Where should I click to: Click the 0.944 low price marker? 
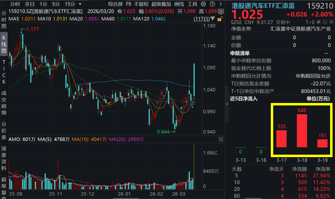163,132
